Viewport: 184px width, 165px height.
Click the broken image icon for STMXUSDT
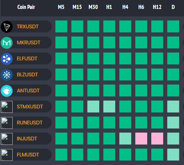click(7, 107)
